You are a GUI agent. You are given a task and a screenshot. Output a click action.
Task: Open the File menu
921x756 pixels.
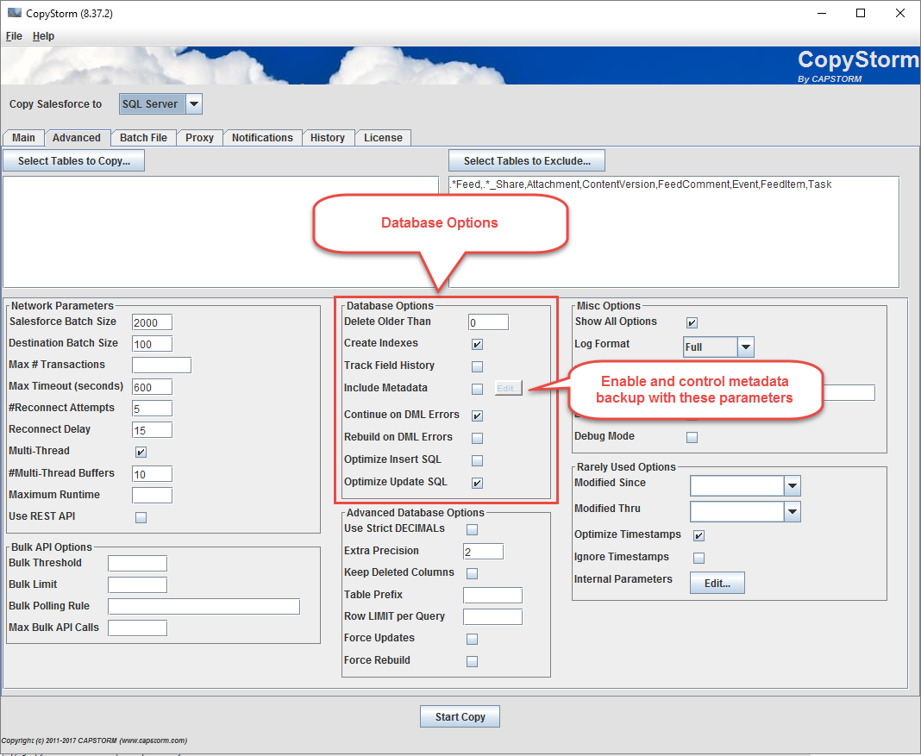[14, 36]
